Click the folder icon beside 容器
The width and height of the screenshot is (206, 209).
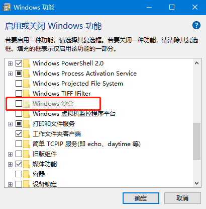[x=26, y=174]
